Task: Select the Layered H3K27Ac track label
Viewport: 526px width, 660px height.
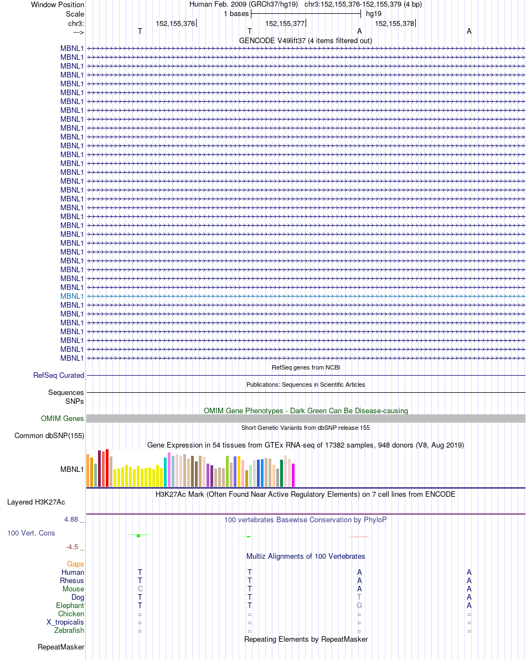Action: 36,502
